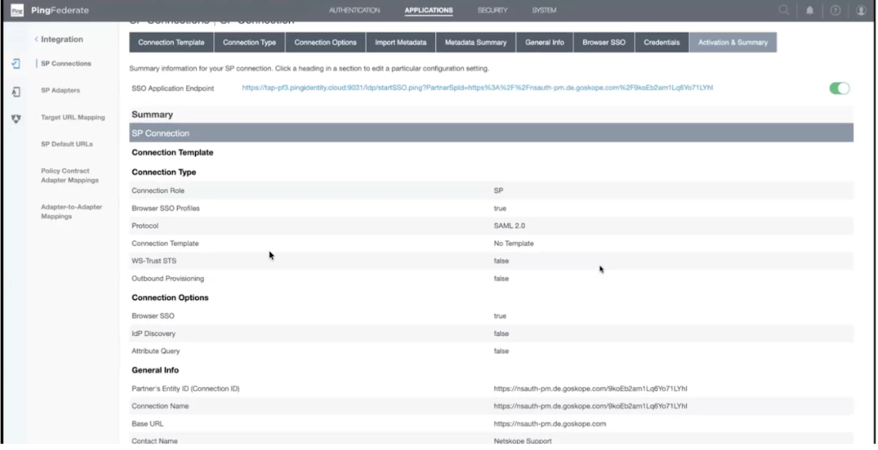Open the APPLICATIONS menu
The width and height of the screenshot is (878, 450).
[x=429, y=10]
